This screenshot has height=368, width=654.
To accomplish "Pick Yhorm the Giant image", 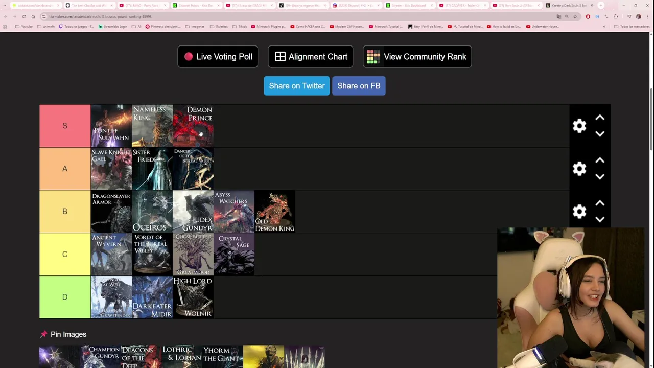I will pyautogui.click(x=223, y=357).
